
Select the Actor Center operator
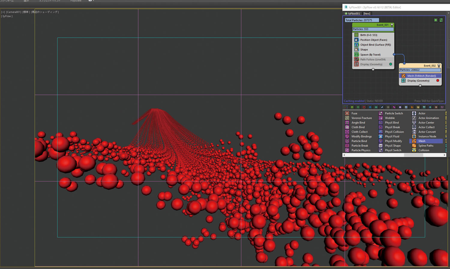(423, 123)
